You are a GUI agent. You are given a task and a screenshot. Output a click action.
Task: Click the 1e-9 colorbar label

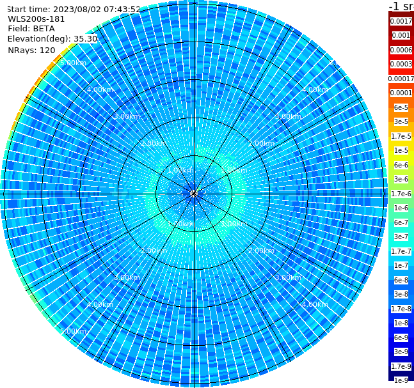click(x=401, y=380)
